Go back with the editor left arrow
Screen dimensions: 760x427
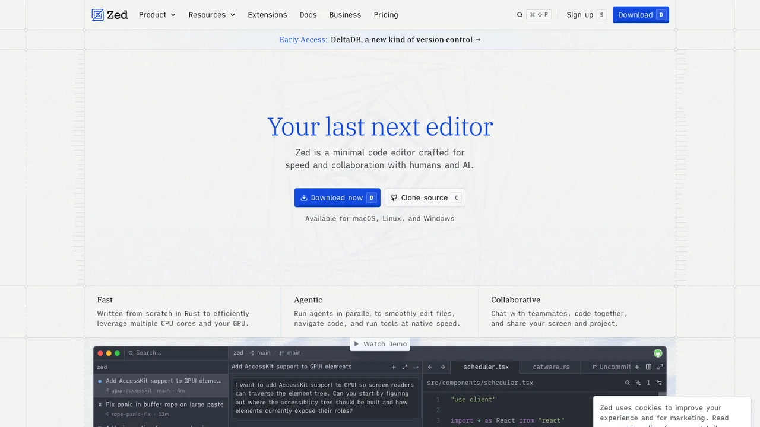[430, 367]
